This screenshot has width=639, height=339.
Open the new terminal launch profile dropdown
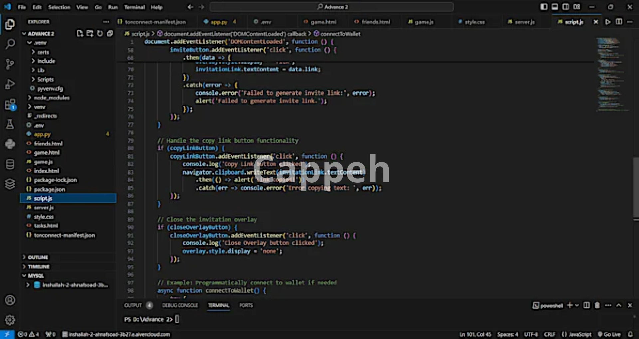577,305
